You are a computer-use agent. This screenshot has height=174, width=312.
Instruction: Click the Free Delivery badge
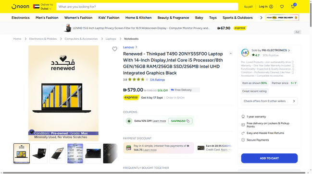pos(185,90)
